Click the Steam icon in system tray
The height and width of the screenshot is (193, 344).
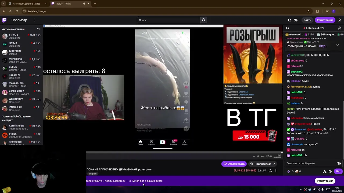(310, 190)
